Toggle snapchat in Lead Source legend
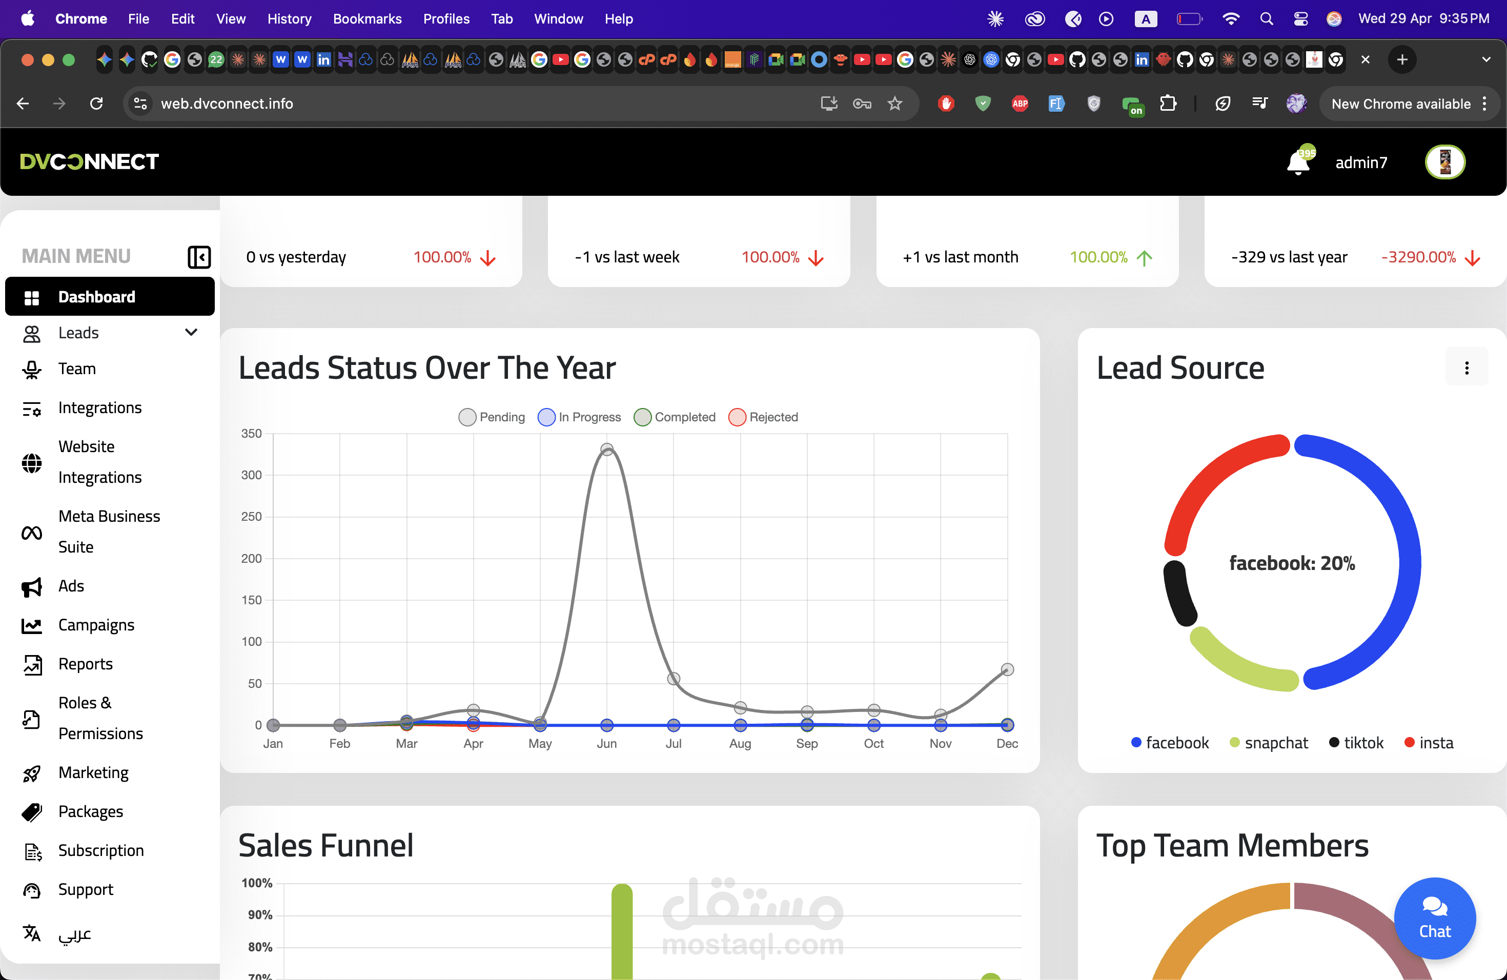This screenshot has height=980, width=1507. point(1269,743)
